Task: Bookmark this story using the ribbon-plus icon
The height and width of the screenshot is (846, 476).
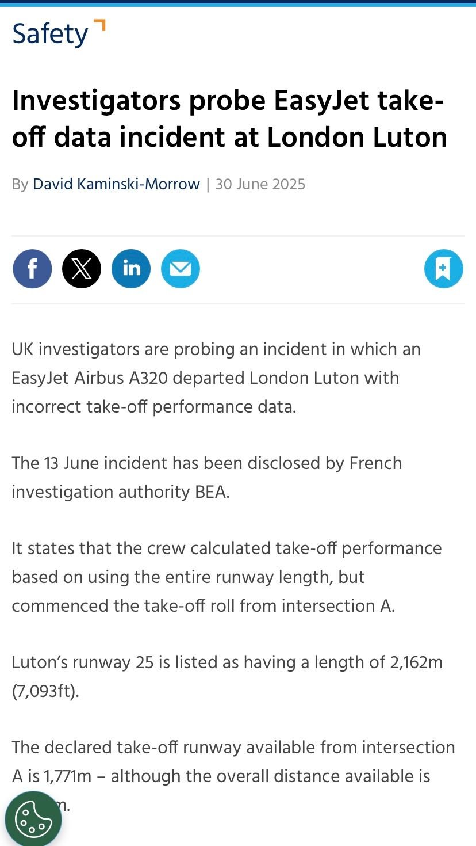Action: pos(443,268)
